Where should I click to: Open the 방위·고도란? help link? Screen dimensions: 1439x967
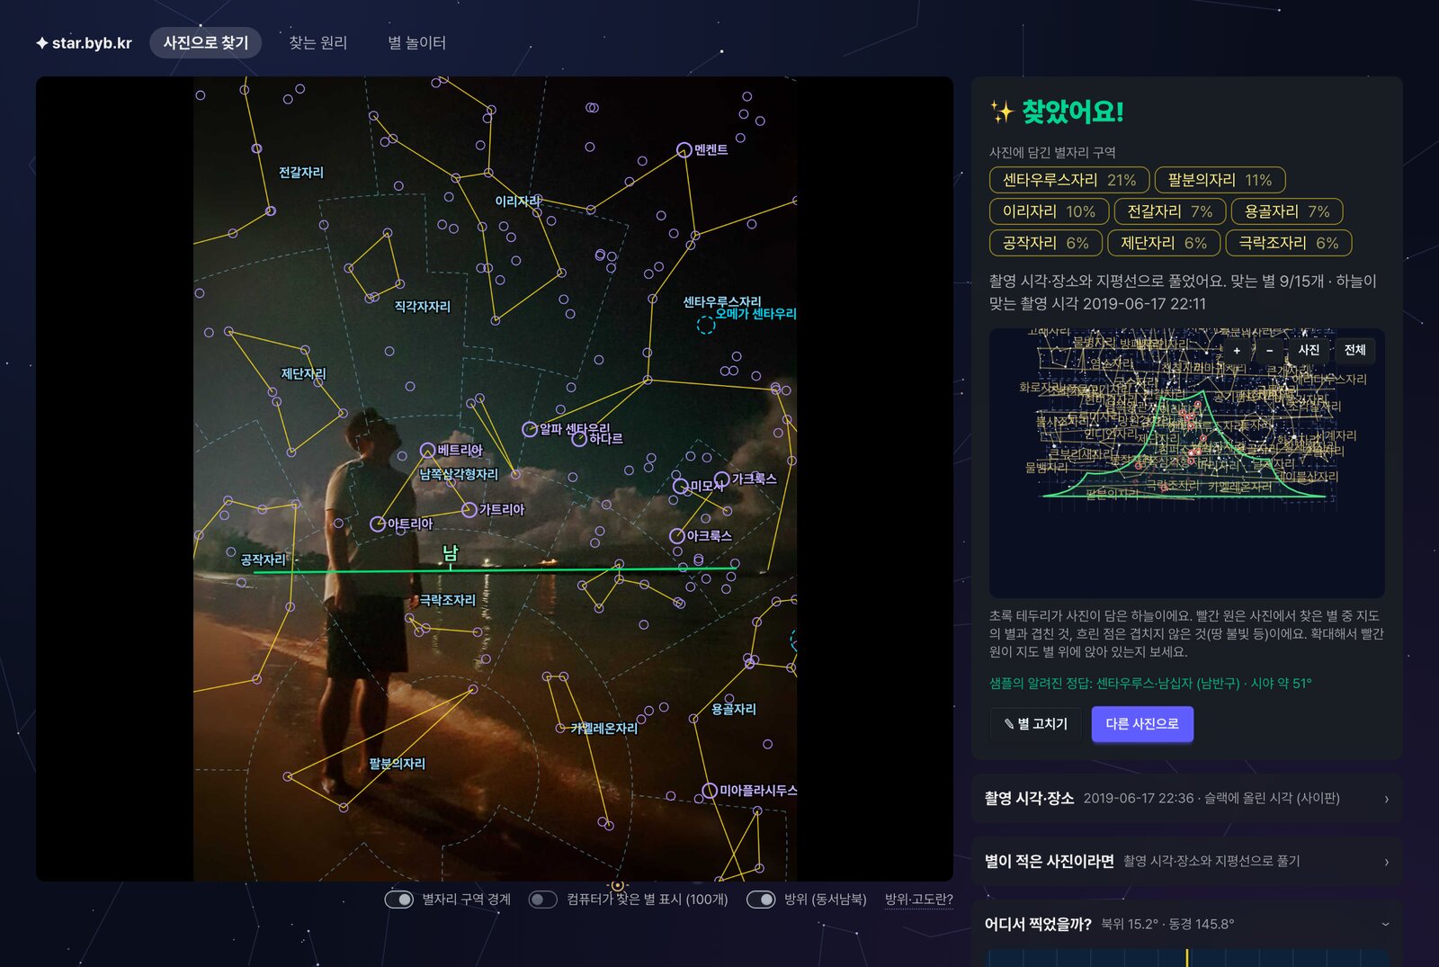click(918, 900)
